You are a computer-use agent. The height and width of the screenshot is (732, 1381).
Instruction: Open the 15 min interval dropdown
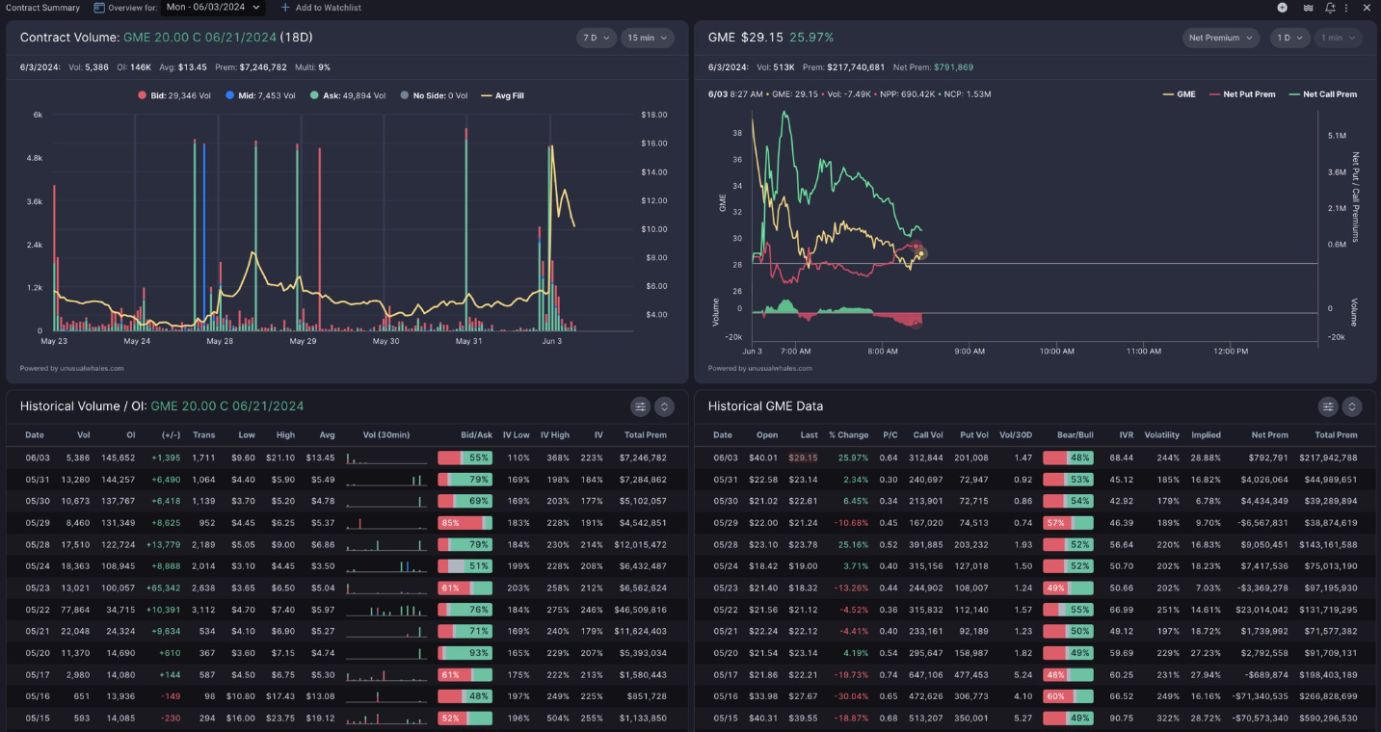coord(647,38)
